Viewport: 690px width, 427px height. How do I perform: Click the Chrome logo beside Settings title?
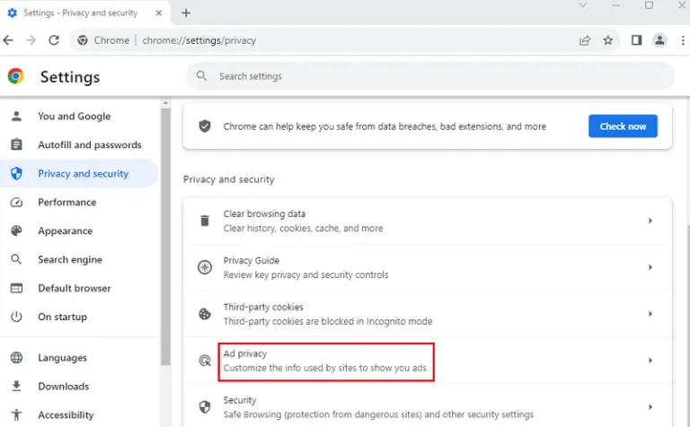point(16,76)
